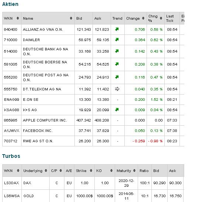The width and height of the screenshot is (208, 202).
Task: Sort Aktien by Change sort arrows
Action: pyautogui.click(x=143, y=18)
